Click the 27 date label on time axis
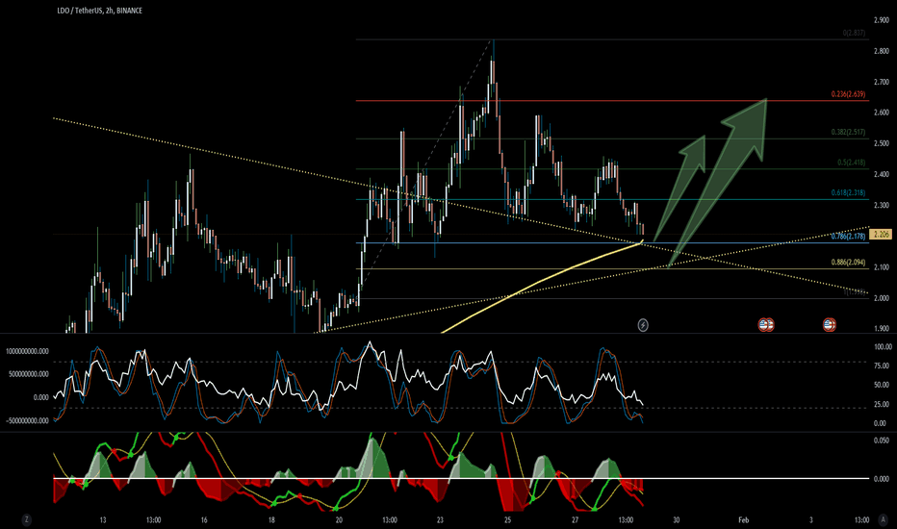This screenshot has height=529, width=897. [x=575, y=519]
